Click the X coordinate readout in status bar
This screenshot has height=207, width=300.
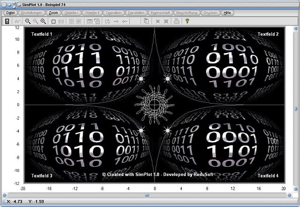click(x=15, y=201)
